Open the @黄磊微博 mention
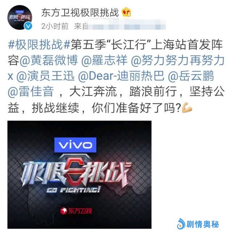 (x=49, y=60)
